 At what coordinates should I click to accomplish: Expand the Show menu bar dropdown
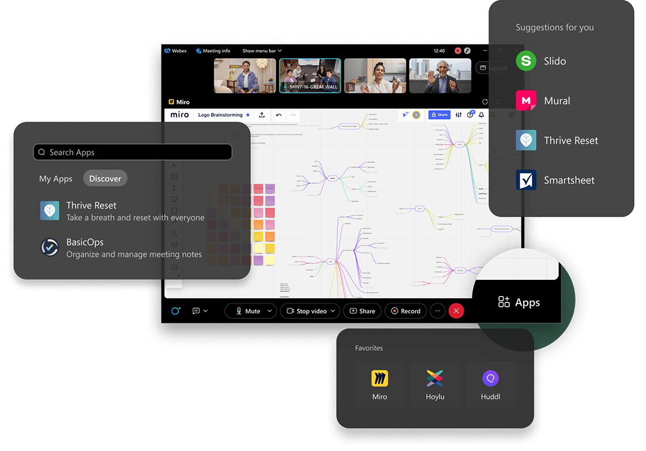262,51
